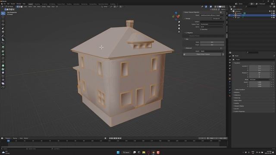The height and width of the screenshot is (155, 276).
Task: Select the Measure tool
Action: [3, 40]
